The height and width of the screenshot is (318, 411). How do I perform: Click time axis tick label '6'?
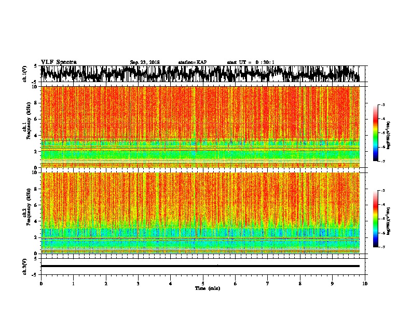click(x=236, y=284)
